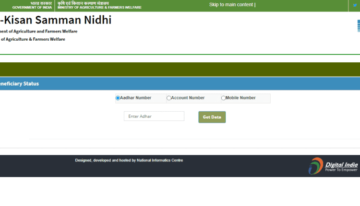Click the Beneficiary Status heading
Screen dimensions: 360x206
click(x=19, y=84)
